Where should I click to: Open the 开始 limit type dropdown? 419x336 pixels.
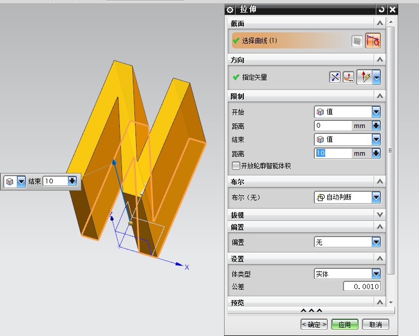348,112
